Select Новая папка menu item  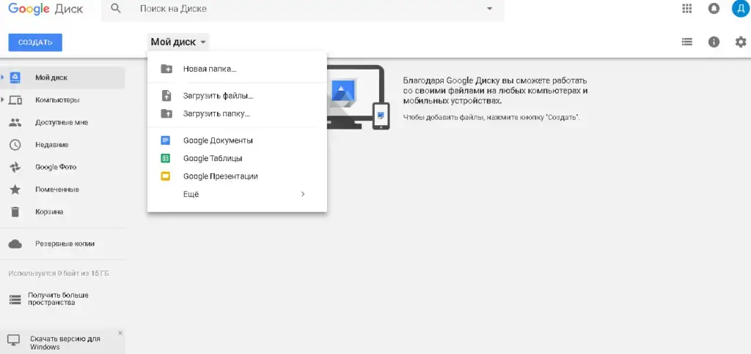pos(209,69)
